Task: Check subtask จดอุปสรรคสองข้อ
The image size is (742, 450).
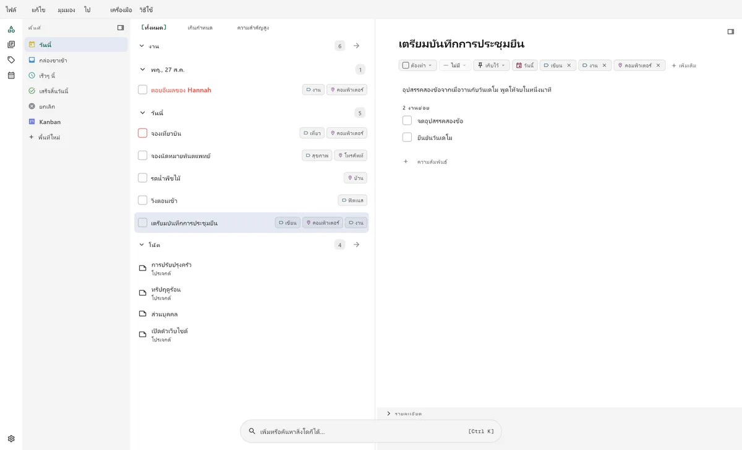Action: pyautogui.click(x=407, y=120)
